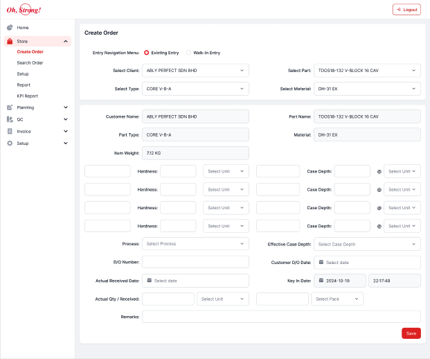Select the Walk-In Entry radio button
The height and width of the screenshot is (359, 430).
click(x=189, y=53)
